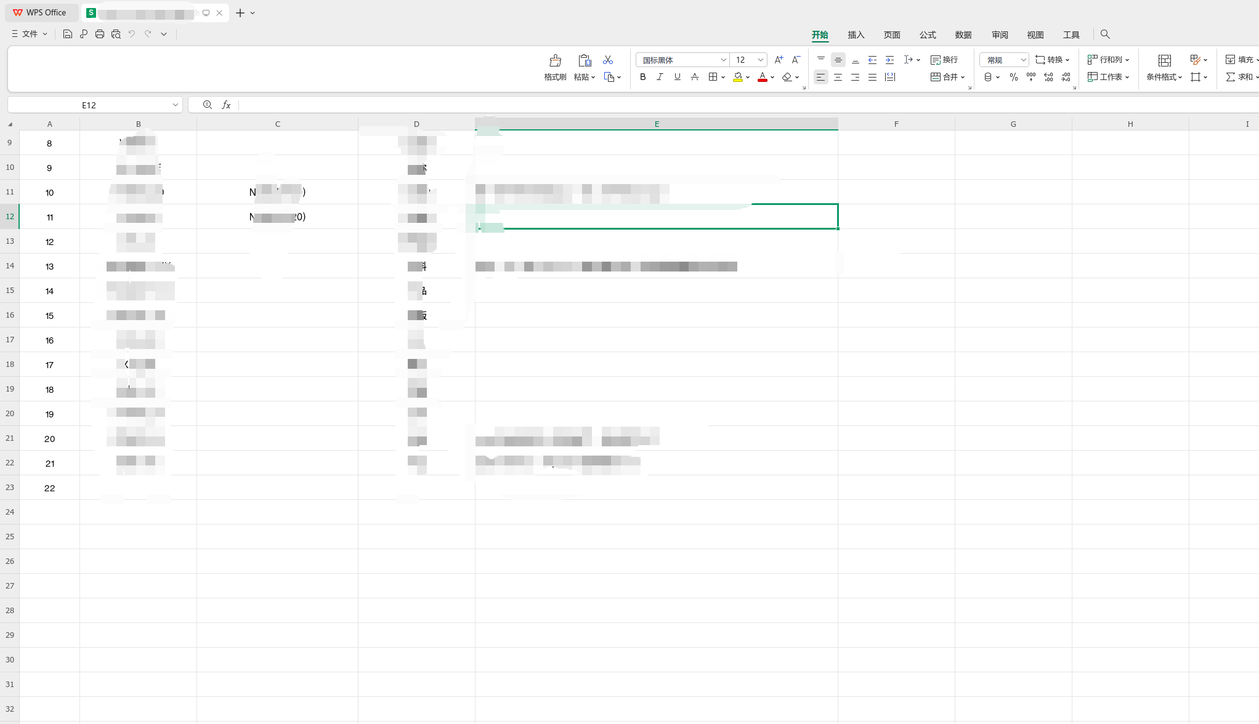Image resolution: width=1259 pixels, height=724 pixels.
Task: Click the scissors Cut icon
Action: pyautogui.click(x=608, y=60)
